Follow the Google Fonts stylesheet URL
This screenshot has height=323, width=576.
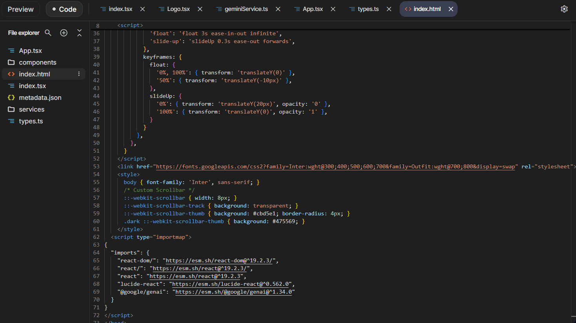click(336, 166)
